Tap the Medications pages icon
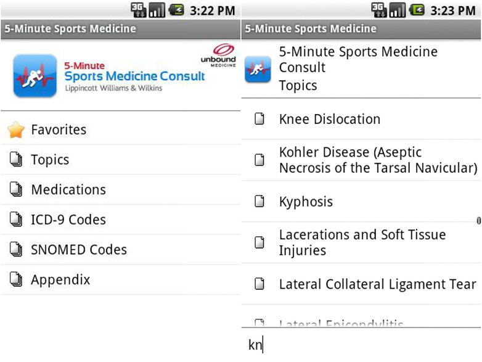Screen dimensions: 482x362 15,189
